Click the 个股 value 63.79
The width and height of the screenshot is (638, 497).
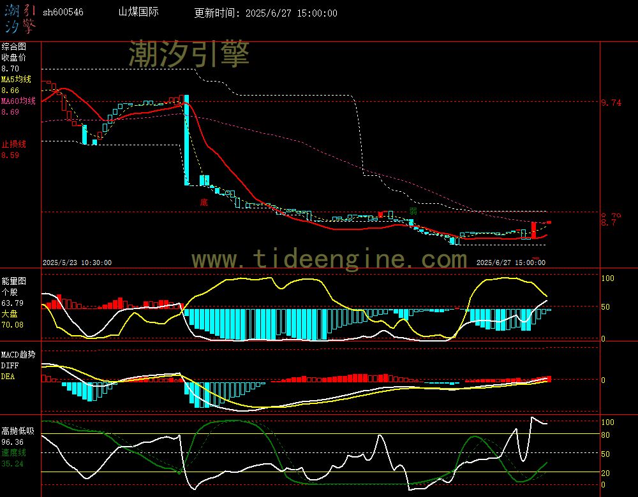tap(13, 303)
